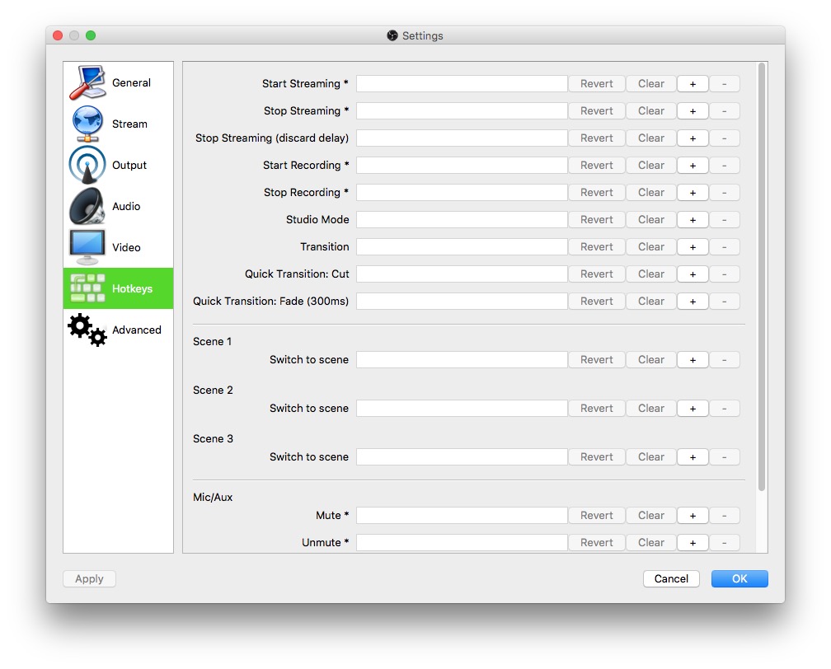Close the Settings window with red button
831x669 pixels.
(58, 35)
